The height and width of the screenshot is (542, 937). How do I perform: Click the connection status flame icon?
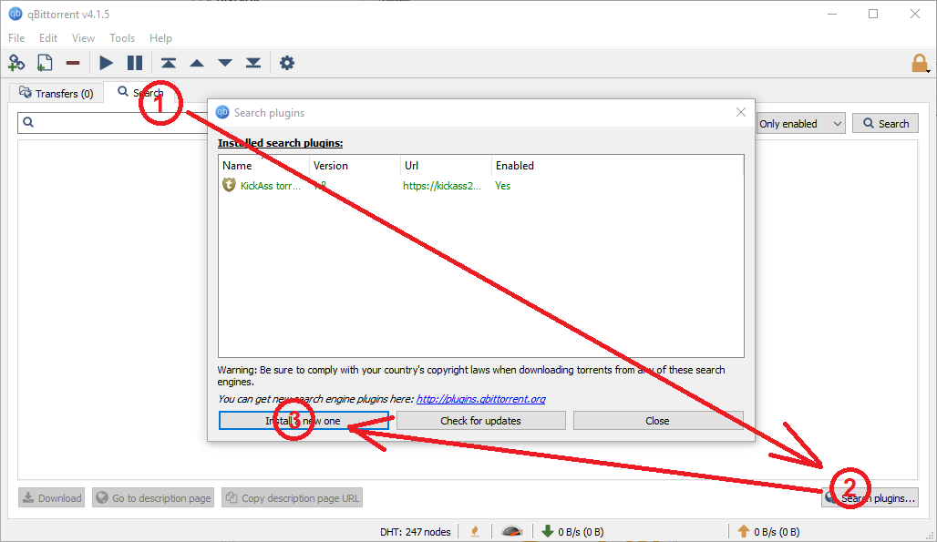475,531
